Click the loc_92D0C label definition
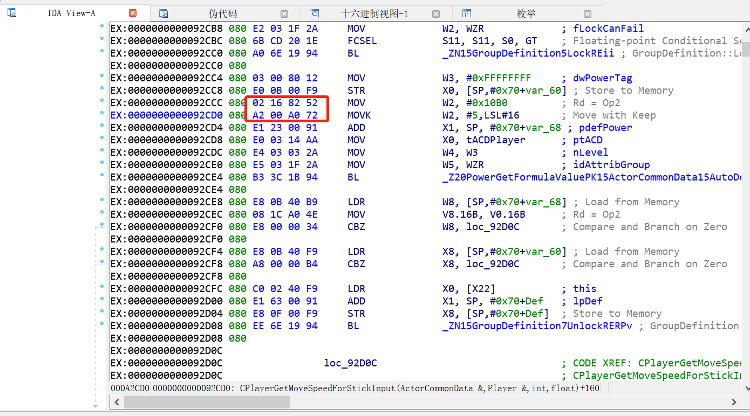750x416 pixels. [x=350, y=363]
